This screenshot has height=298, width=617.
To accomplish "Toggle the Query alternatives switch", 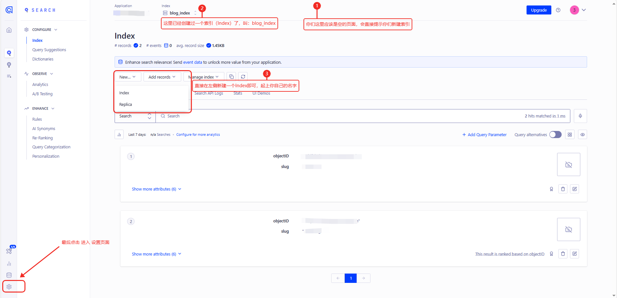I will point(555,135).
